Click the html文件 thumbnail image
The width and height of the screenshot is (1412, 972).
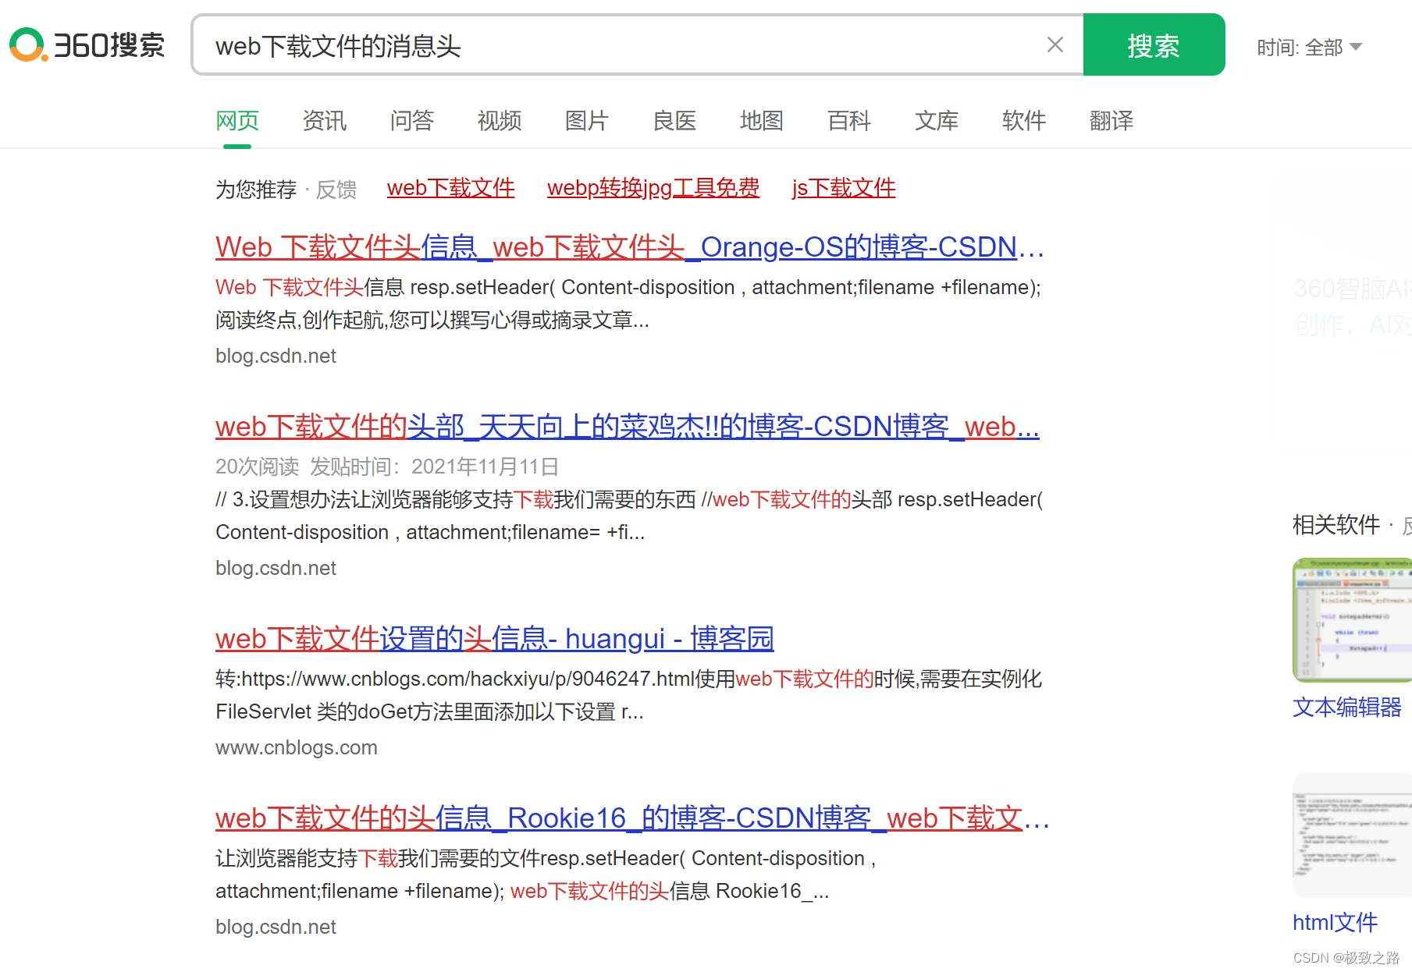tap(1352, 835)
